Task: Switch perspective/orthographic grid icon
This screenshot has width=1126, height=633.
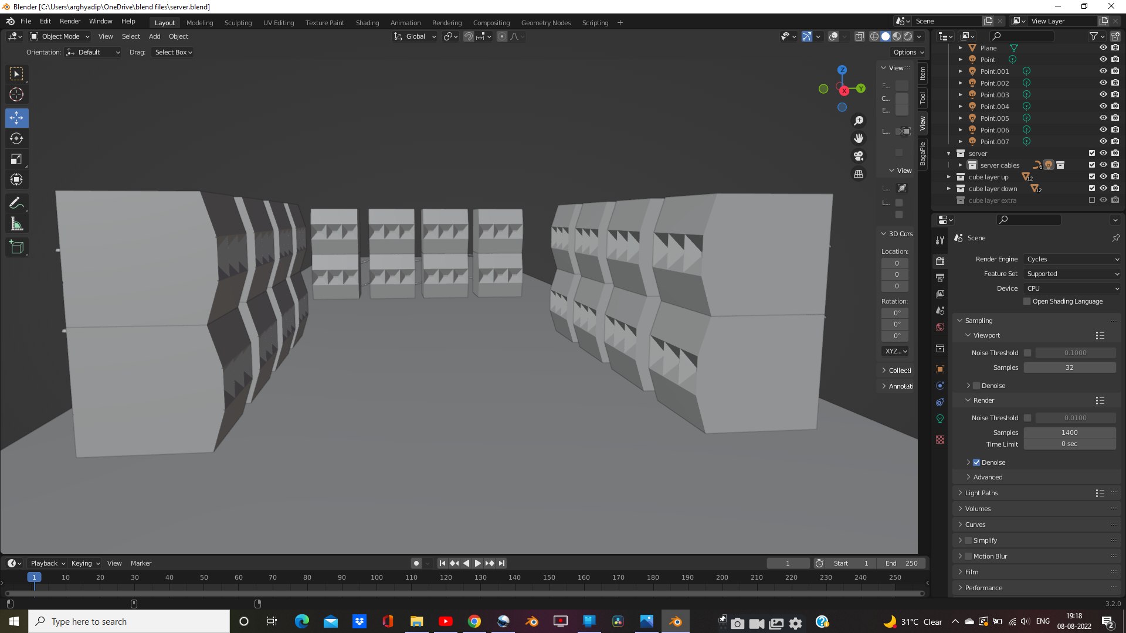Action: click(859, 173)
